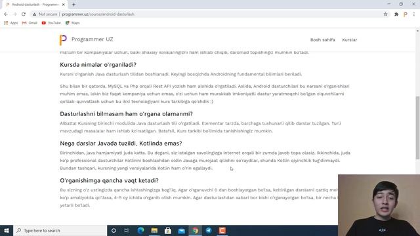
Task: Open a new tab with plus button
Action: tap(73, 5)
